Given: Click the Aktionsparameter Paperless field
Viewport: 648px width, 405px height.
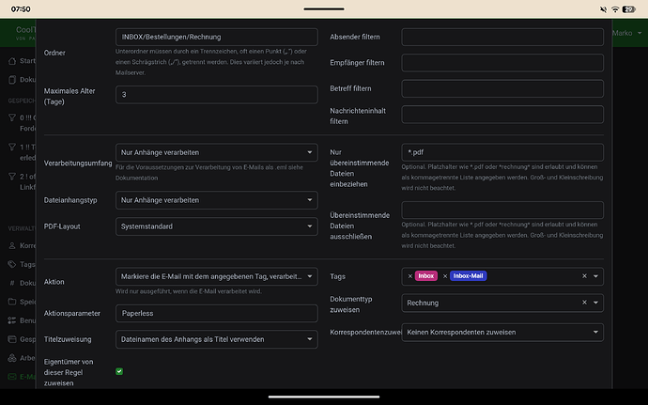Looking at the screenshot, I should (217, 313).
